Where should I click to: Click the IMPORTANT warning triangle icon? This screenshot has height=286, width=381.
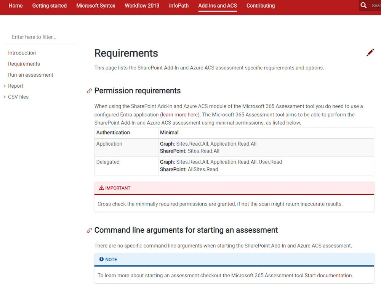[101, 188]
